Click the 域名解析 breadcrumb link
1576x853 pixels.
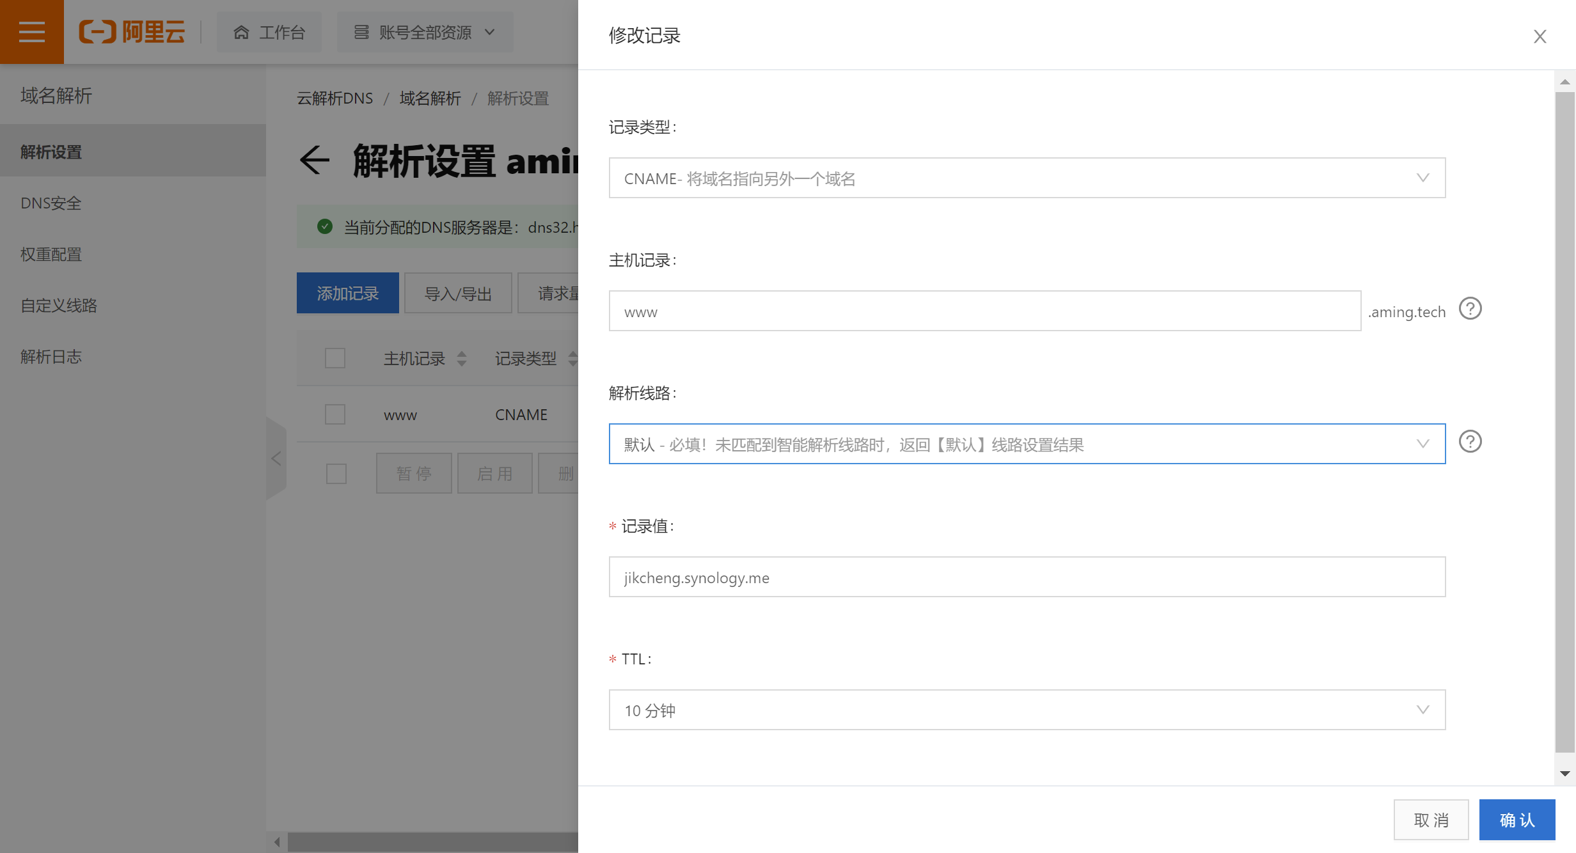point(430,98)
